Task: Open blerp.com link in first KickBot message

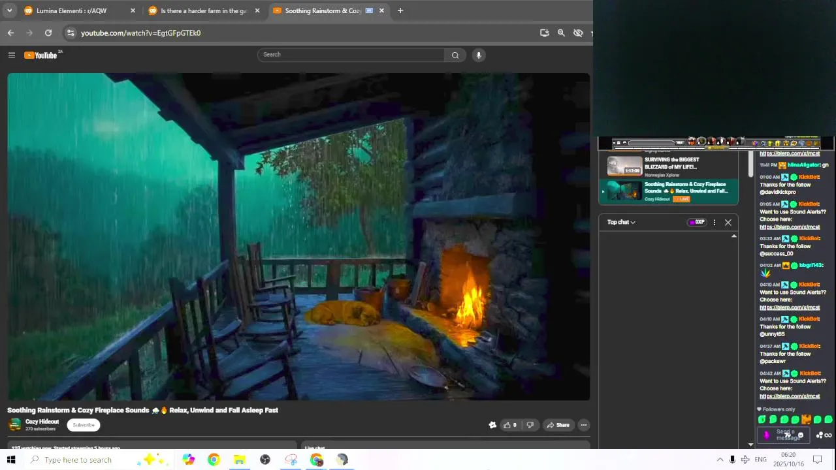Action: (790, 154)
